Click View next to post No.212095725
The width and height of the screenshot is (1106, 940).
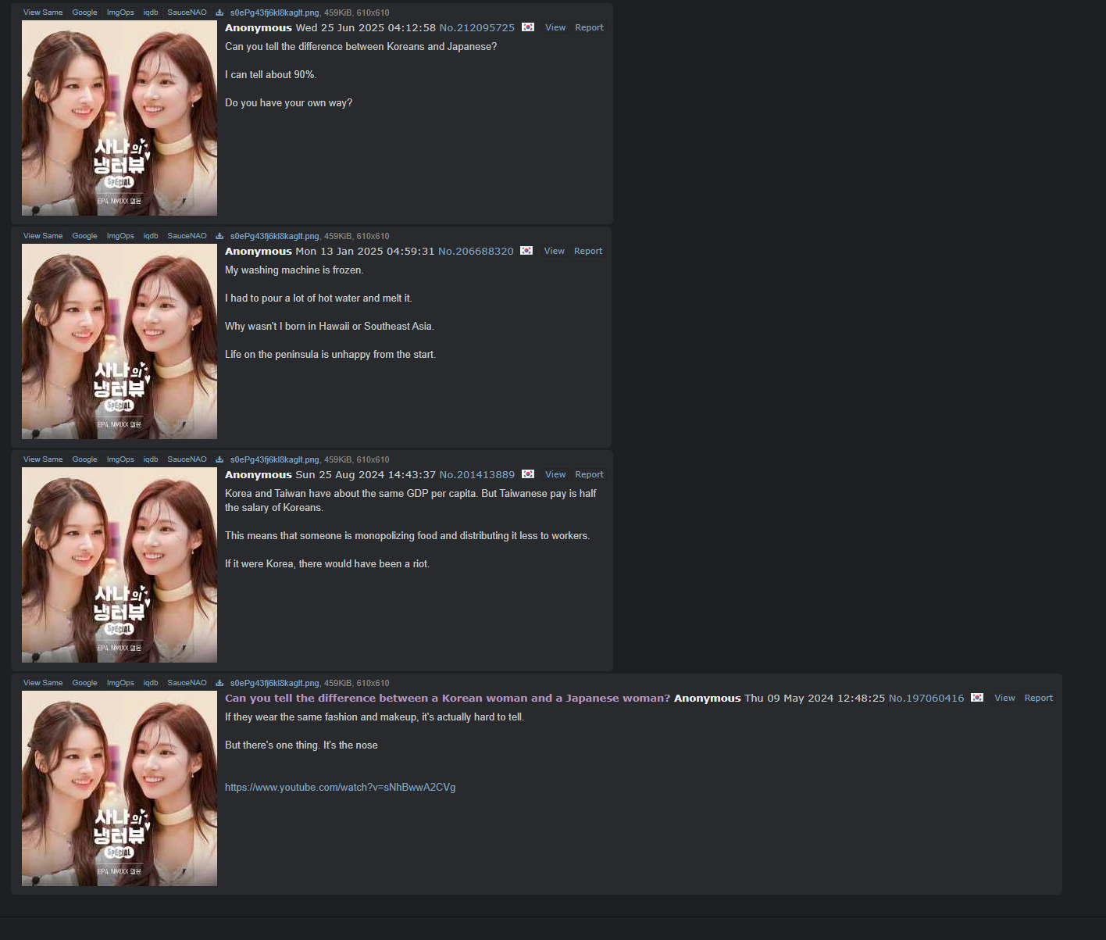coord(555,27)
